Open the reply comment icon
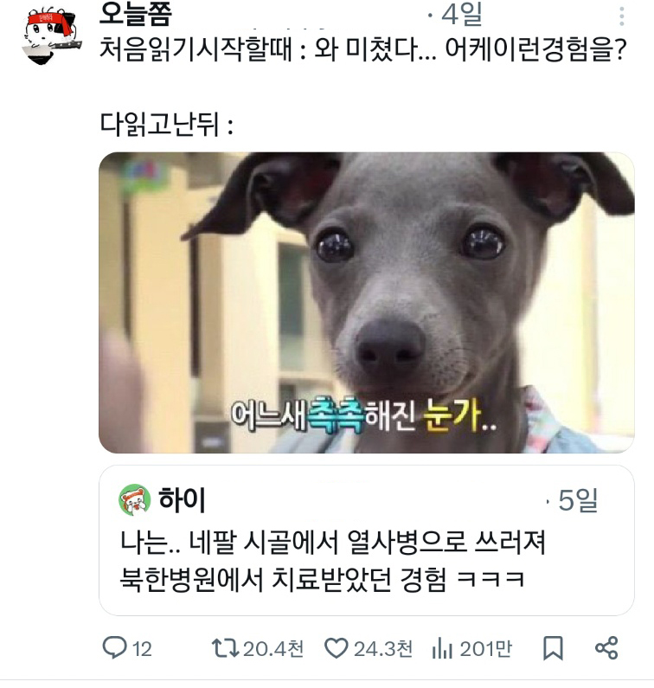The width and height of the screenshot is (654, 688). click(x=114, y=647)
